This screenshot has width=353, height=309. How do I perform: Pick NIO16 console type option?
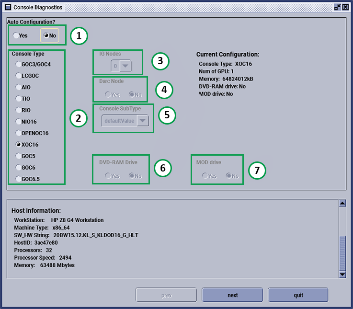coord(18,122)
